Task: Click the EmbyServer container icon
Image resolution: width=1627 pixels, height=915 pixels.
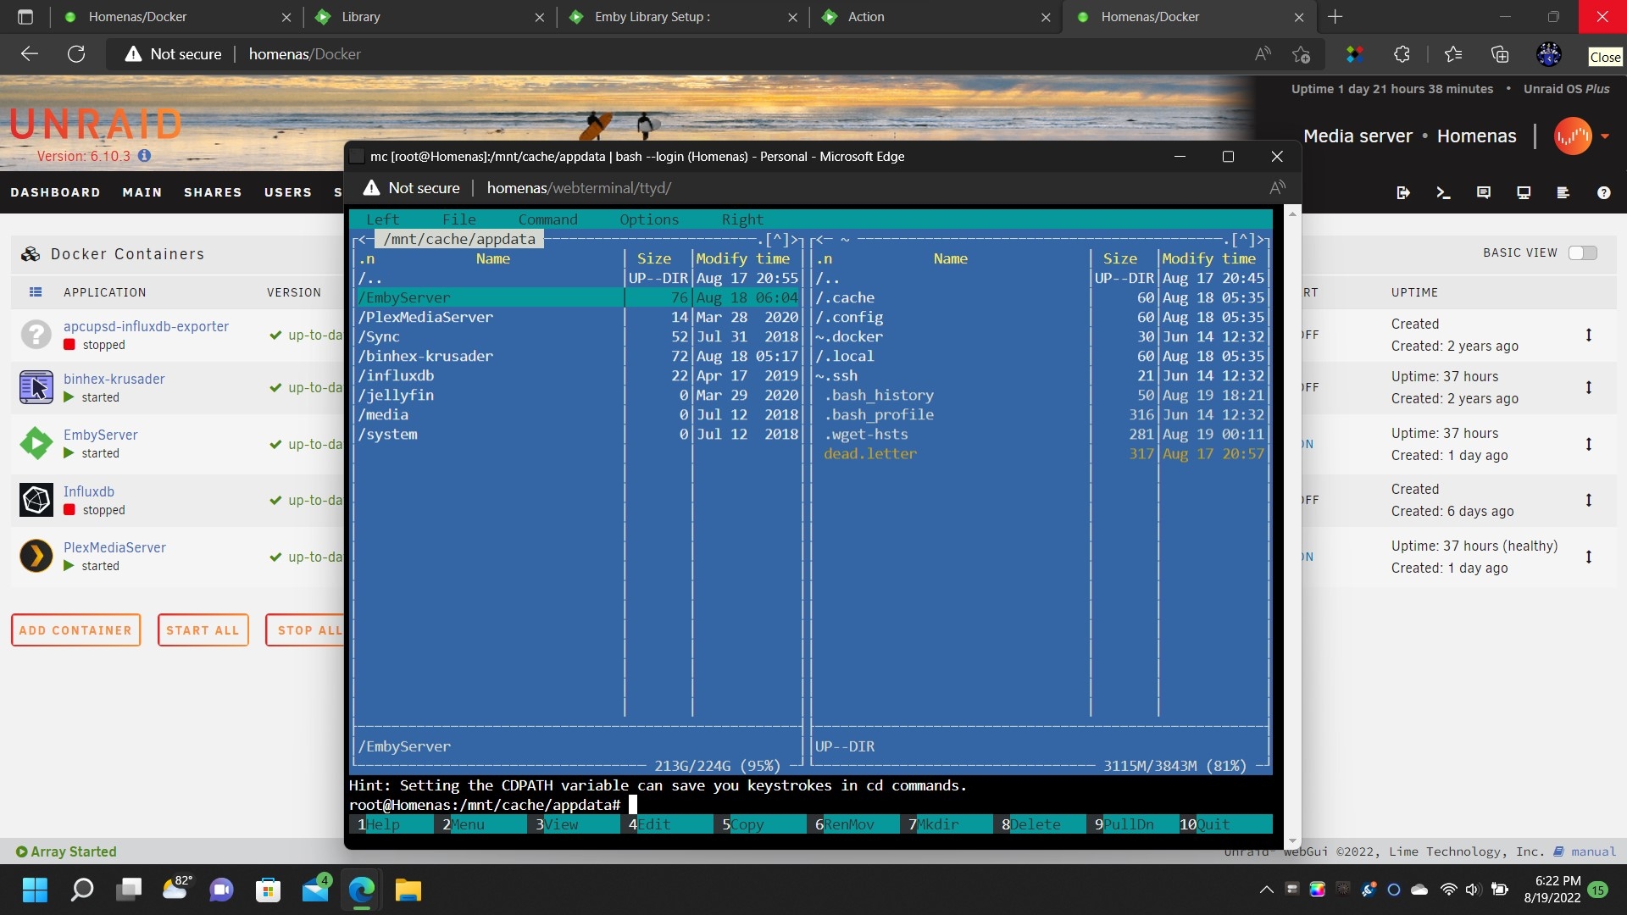Action: tap(36, 443)
